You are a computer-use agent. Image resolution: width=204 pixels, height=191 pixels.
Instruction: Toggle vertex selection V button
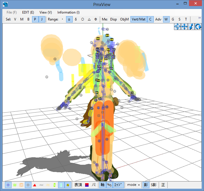[x=15, y=19]
